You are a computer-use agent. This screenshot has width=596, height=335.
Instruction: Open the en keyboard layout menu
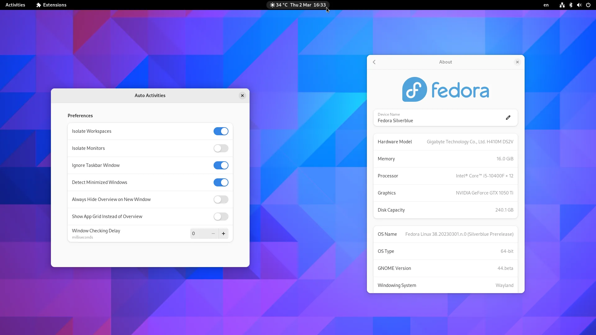[x=546, y=5]
